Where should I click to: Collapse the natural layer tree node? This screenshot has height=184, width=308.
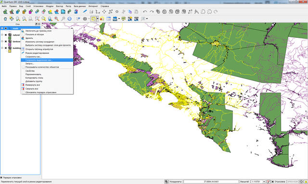pos(2,35)
